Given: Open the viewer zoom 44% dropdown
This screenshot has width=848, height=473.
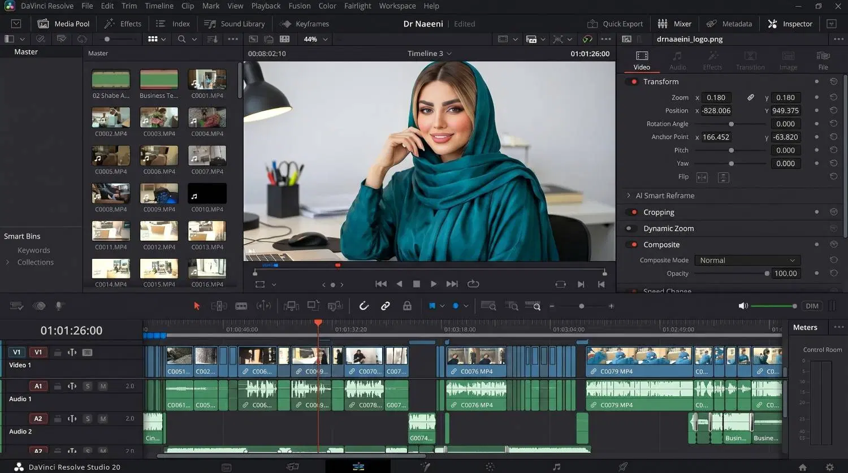Looking at the screenshot, I should click(315, 39).
